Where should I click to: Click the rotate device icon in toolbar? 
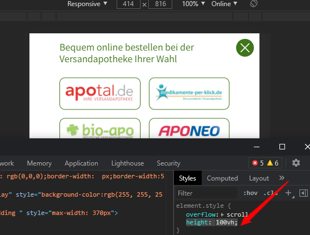tap(254, 3)
